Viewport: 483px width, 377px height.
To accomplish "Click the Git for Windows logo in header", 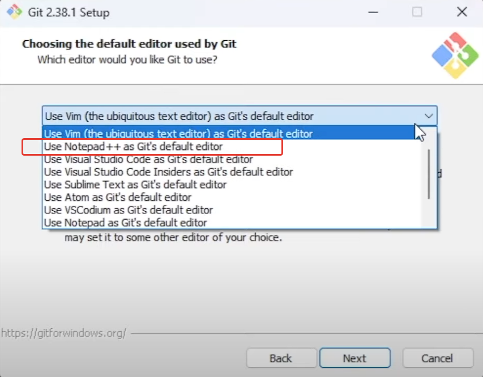I will pos(455,55).
